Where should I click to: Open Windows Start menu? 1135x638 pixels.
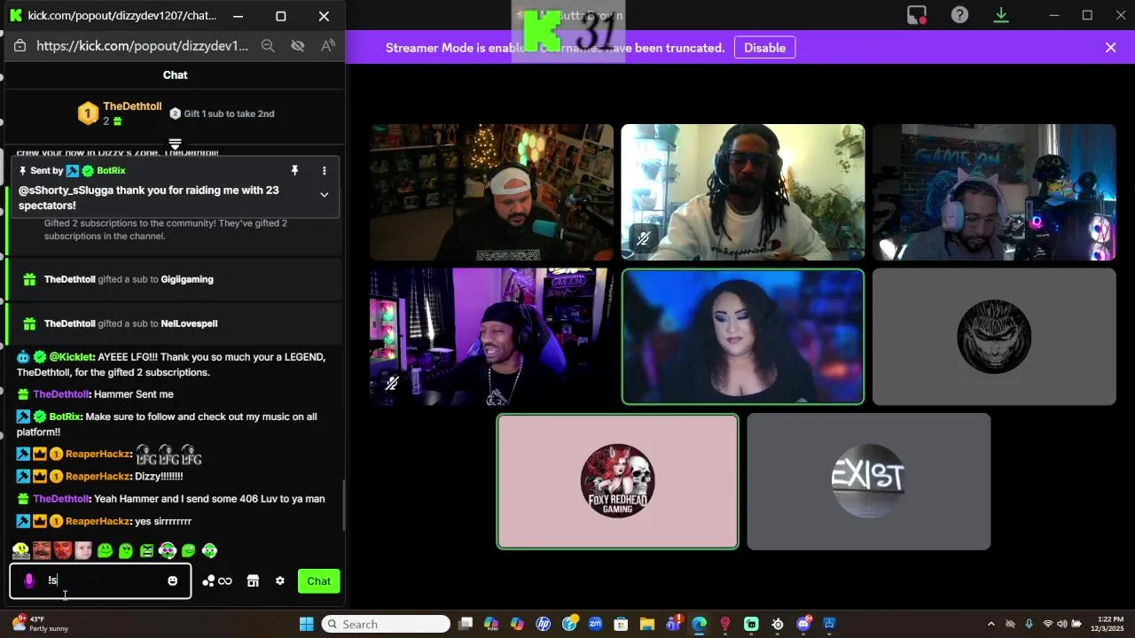pyautogui.click(x=307, y=624)
